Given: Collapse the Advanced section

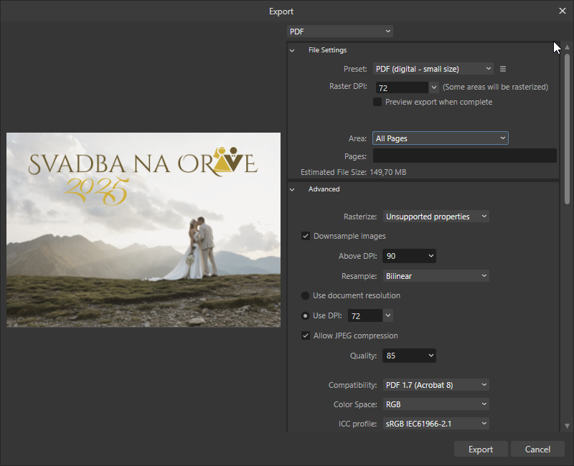Looking at the screenshot, I should 292,189.
